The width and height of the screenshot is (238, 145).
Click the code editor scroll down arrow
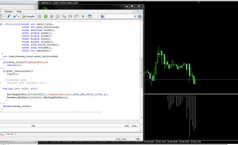tap(141, 118)
